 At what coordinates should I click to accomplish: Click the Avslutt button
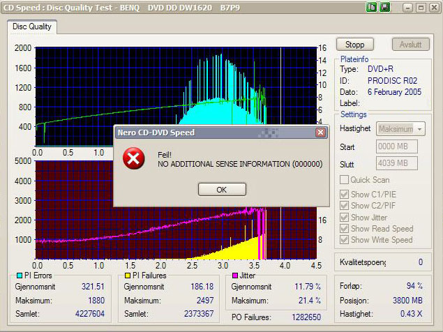click(x=411, y=45)
